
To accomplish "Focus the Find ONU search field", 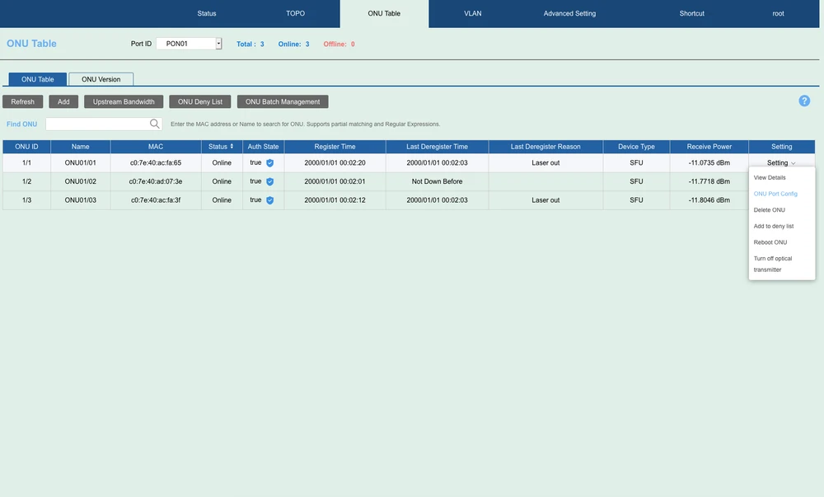I will tap(96, 124).
